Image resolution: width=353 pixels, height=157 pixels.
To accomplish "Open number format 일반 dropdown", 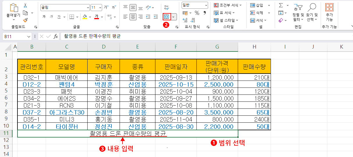I will 195,5.
